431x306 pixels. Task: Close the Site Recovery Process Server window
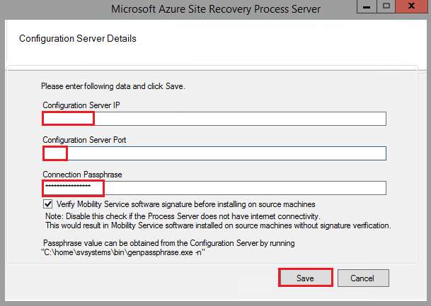click(413, 7)
